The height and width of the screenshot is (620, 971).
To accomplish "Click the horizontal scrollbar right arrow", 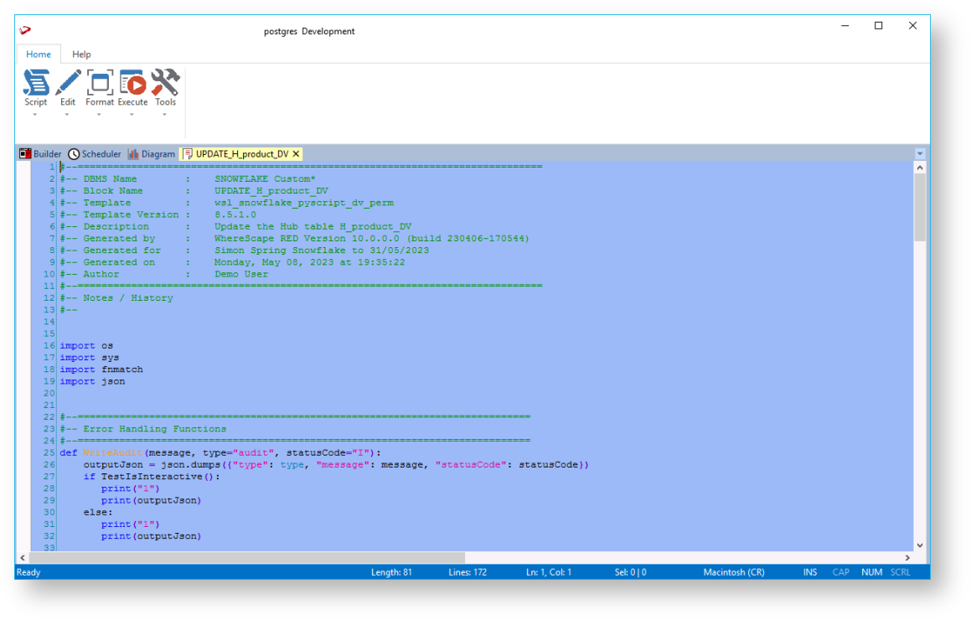I will (x=907, y=558).
